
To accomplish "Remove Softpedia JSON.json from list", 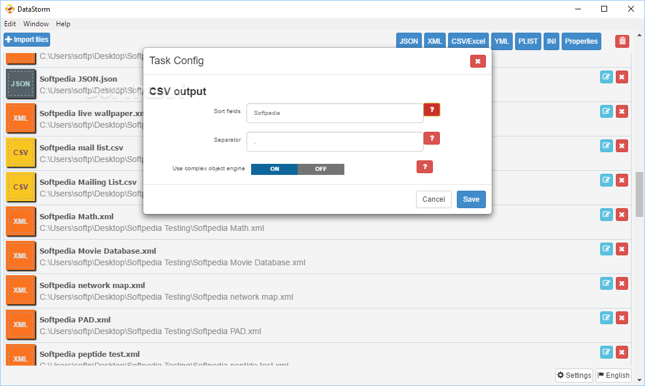I will click(622, 77).
